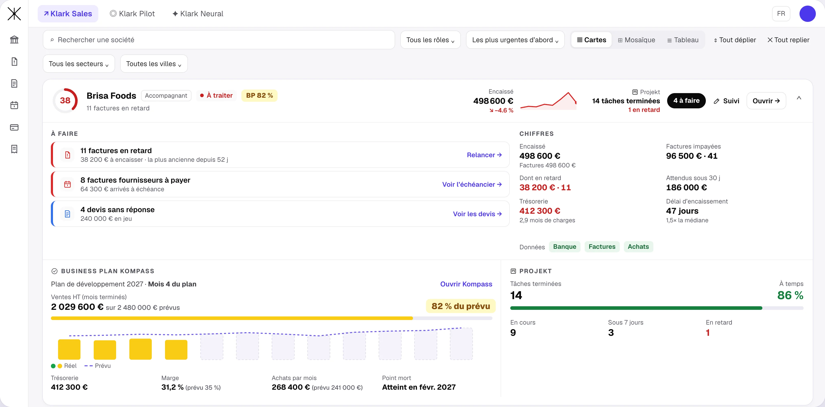
Task: Open the calendar icon in the sidebar
Action: tap(14, 105)
